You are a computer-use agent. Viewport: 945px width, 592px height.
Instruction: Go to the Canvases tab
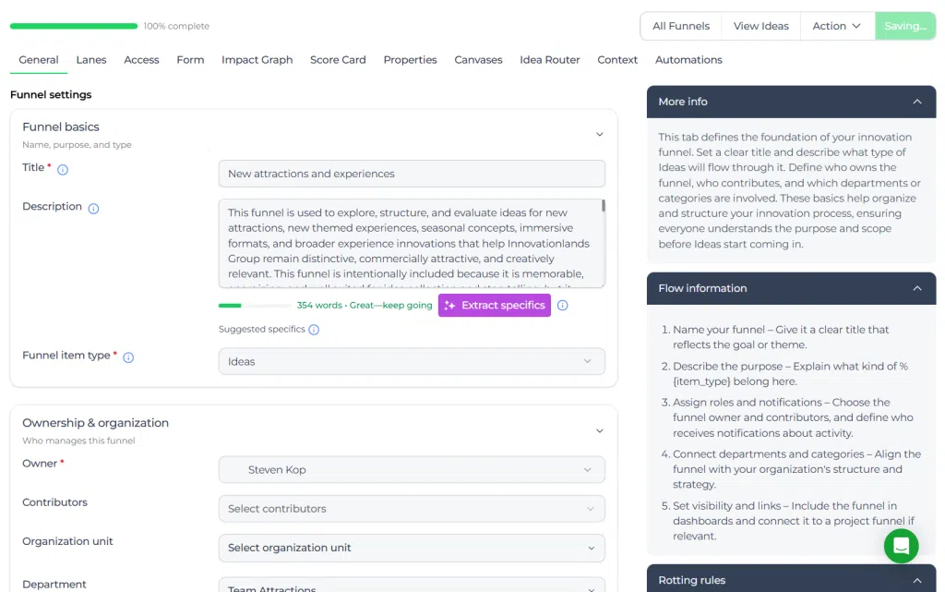pos(479,60)
